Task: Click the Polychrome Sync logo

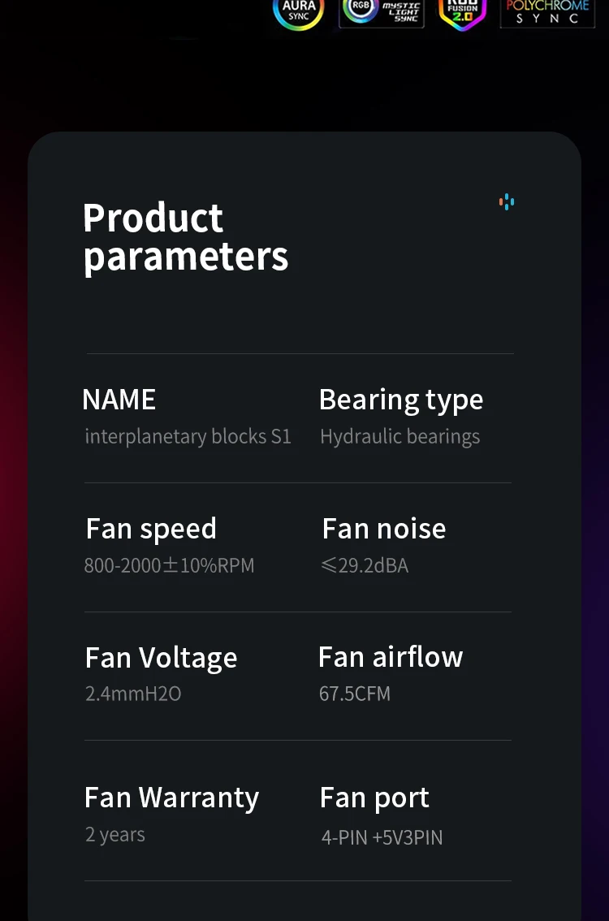Action: pyautogui.click(x=547, y=13)
